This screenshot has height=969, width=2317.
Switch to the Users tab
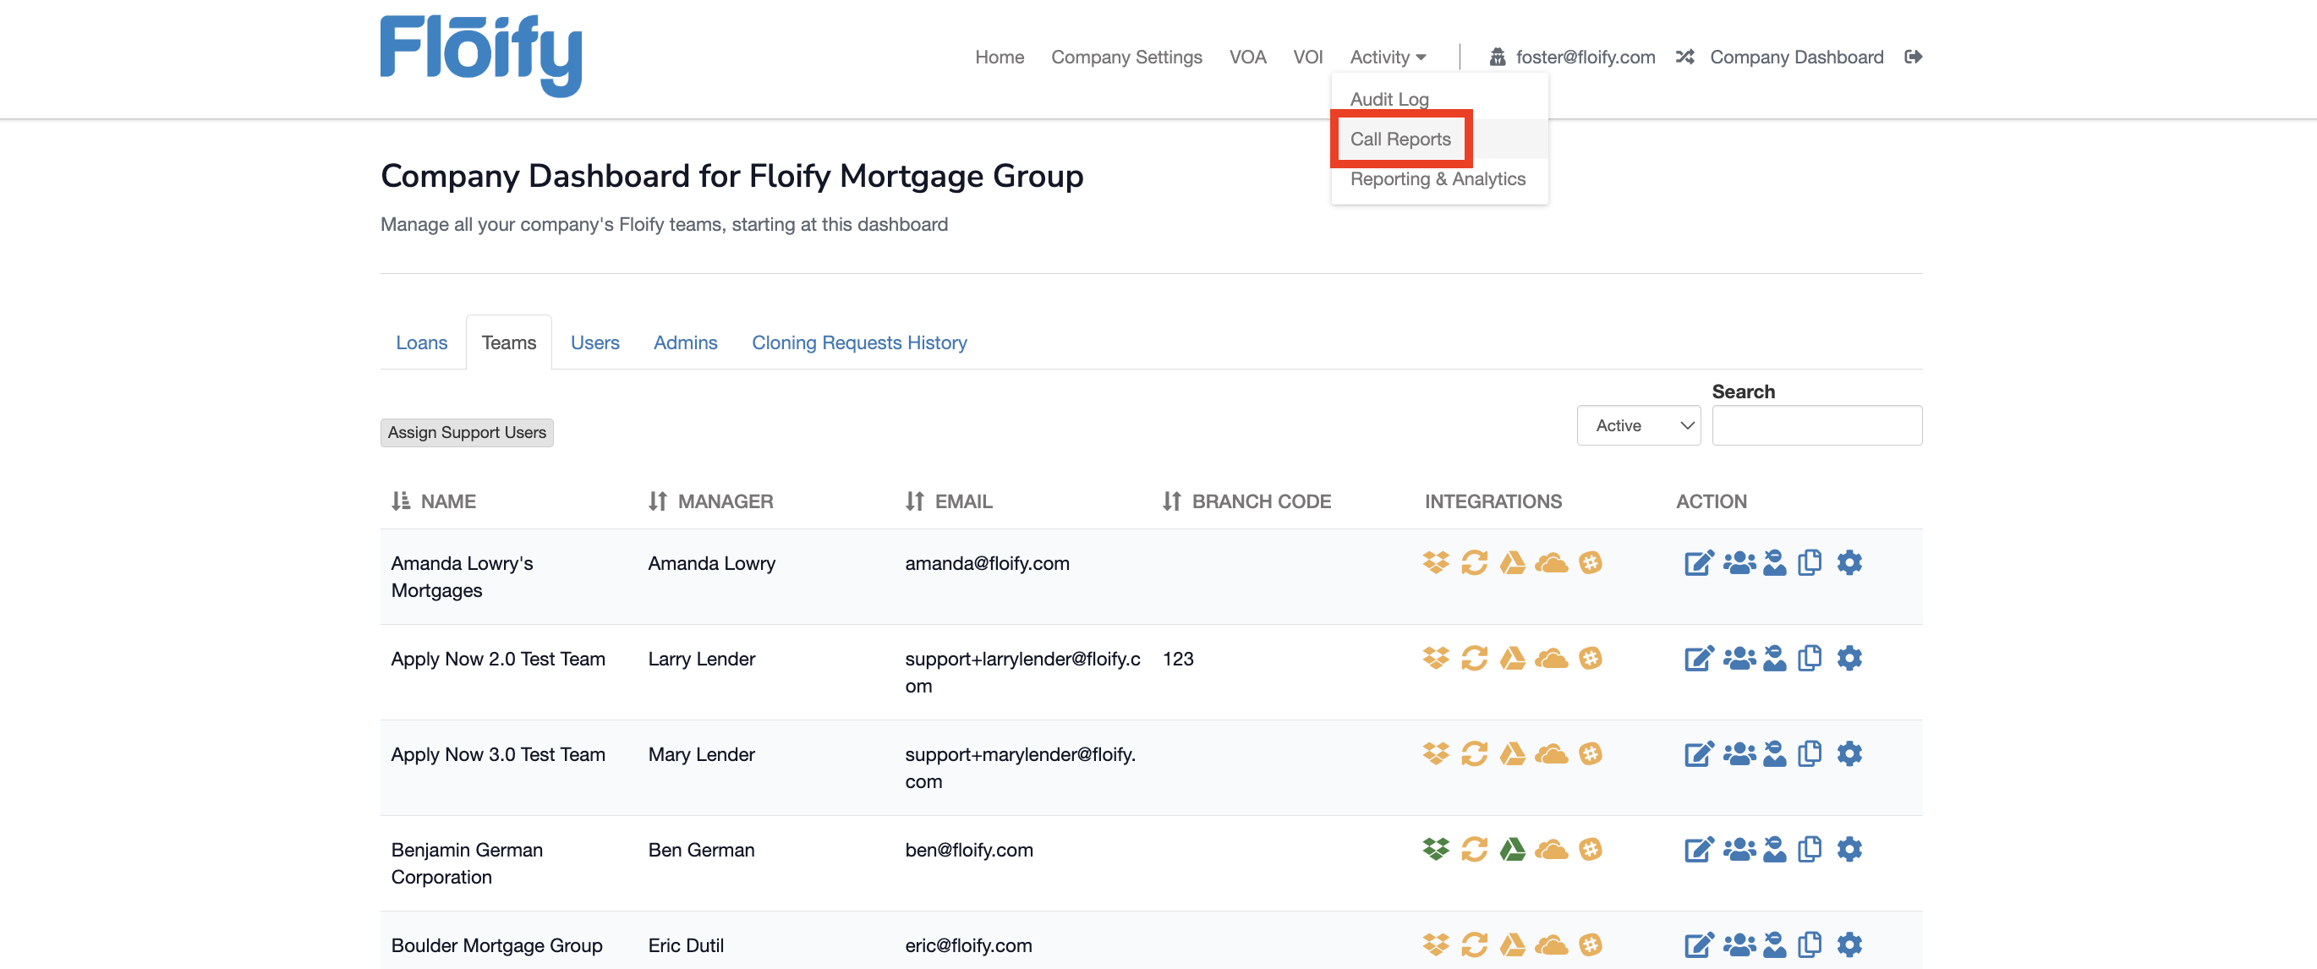pyautogui.click(x=594, y=342)
